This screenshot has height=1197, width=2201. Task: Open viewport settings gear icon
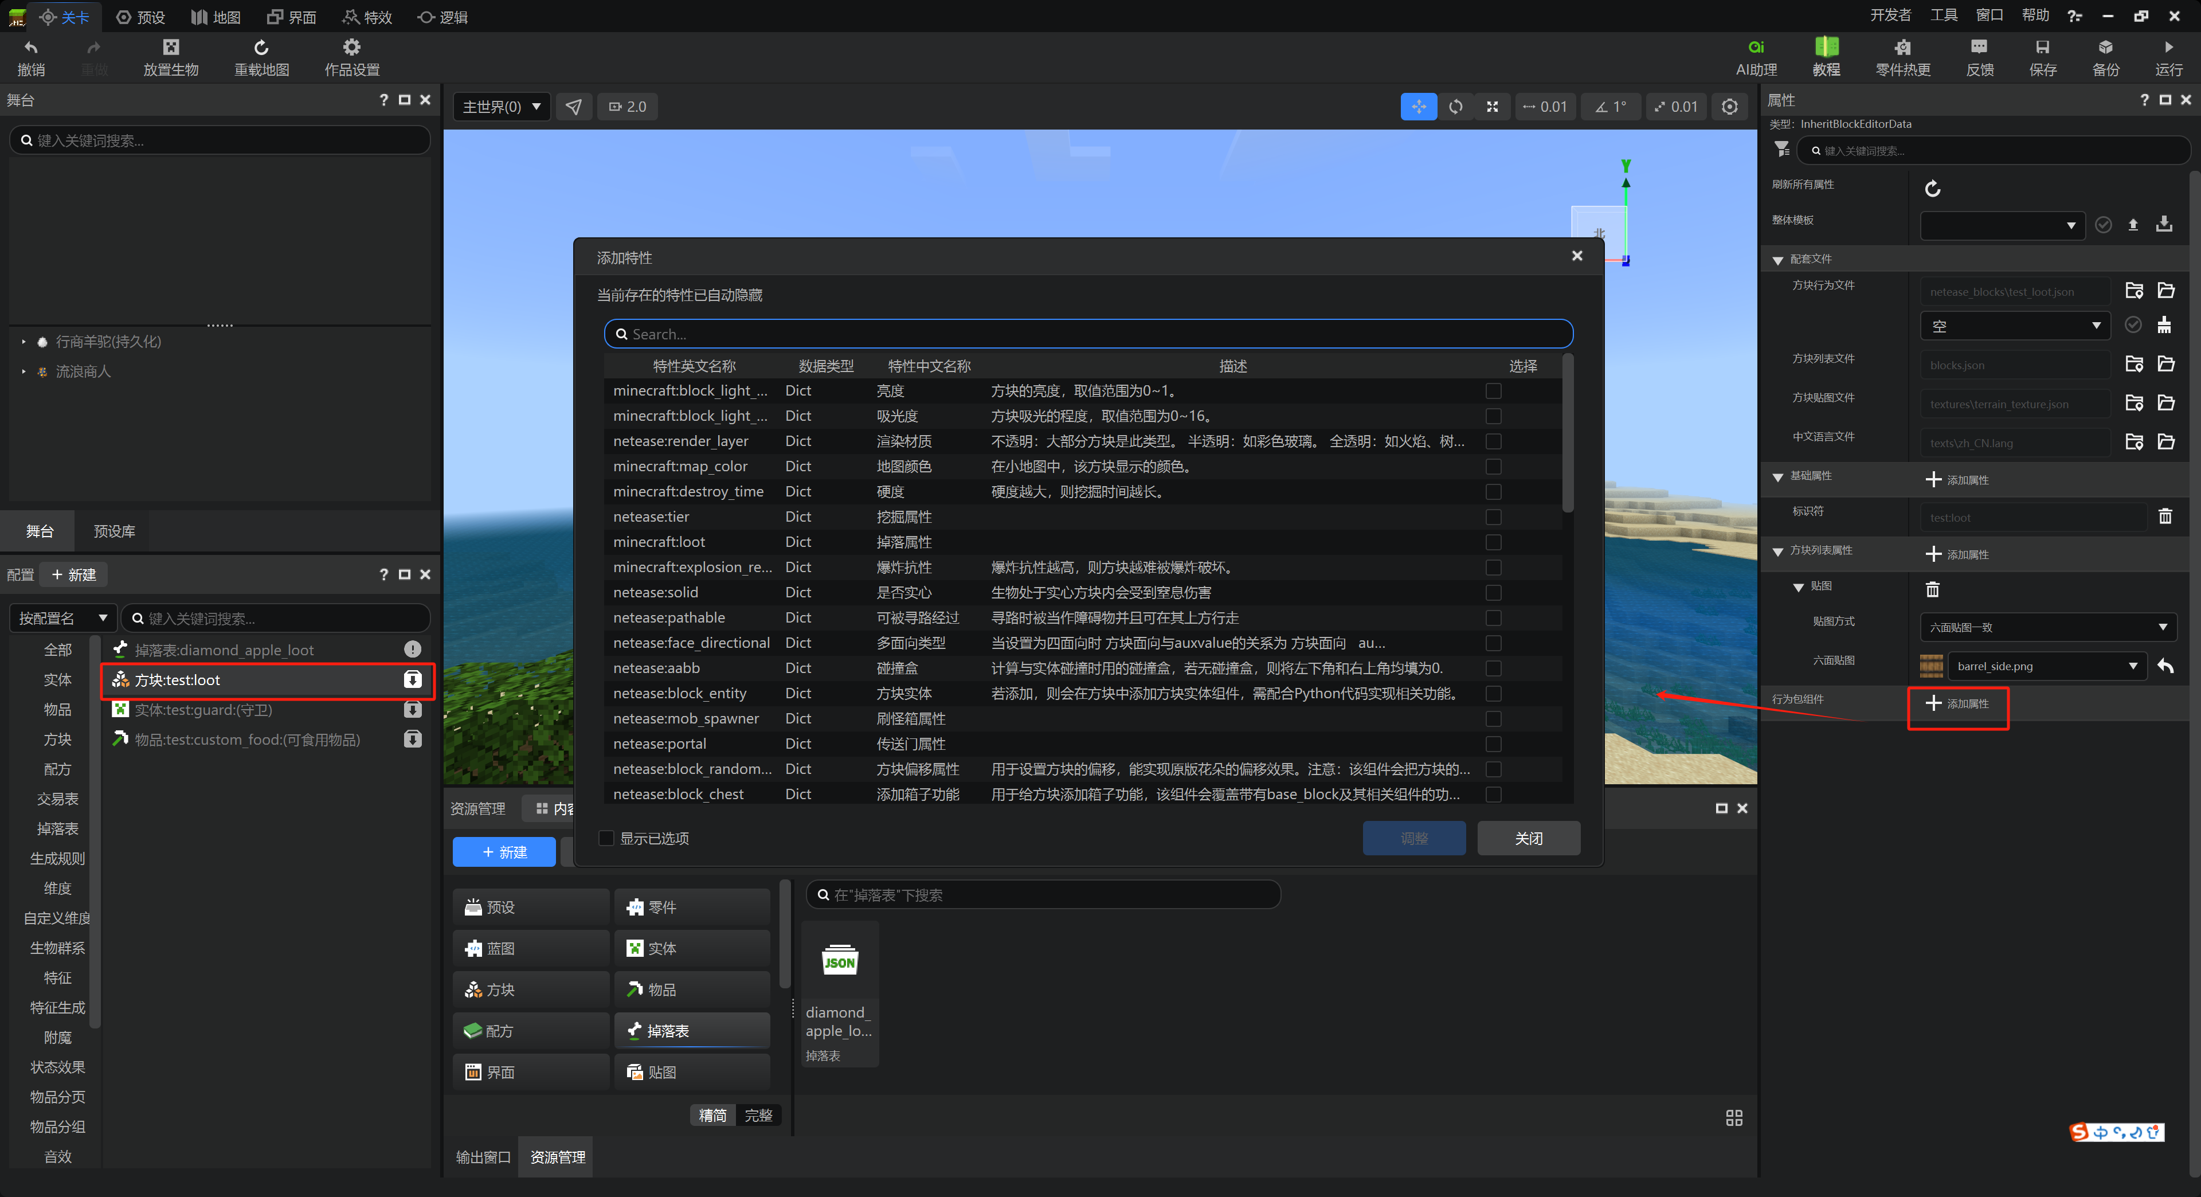tap(1729, 107)
